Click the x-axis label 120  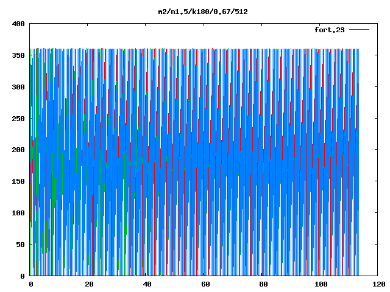(379, 284)
